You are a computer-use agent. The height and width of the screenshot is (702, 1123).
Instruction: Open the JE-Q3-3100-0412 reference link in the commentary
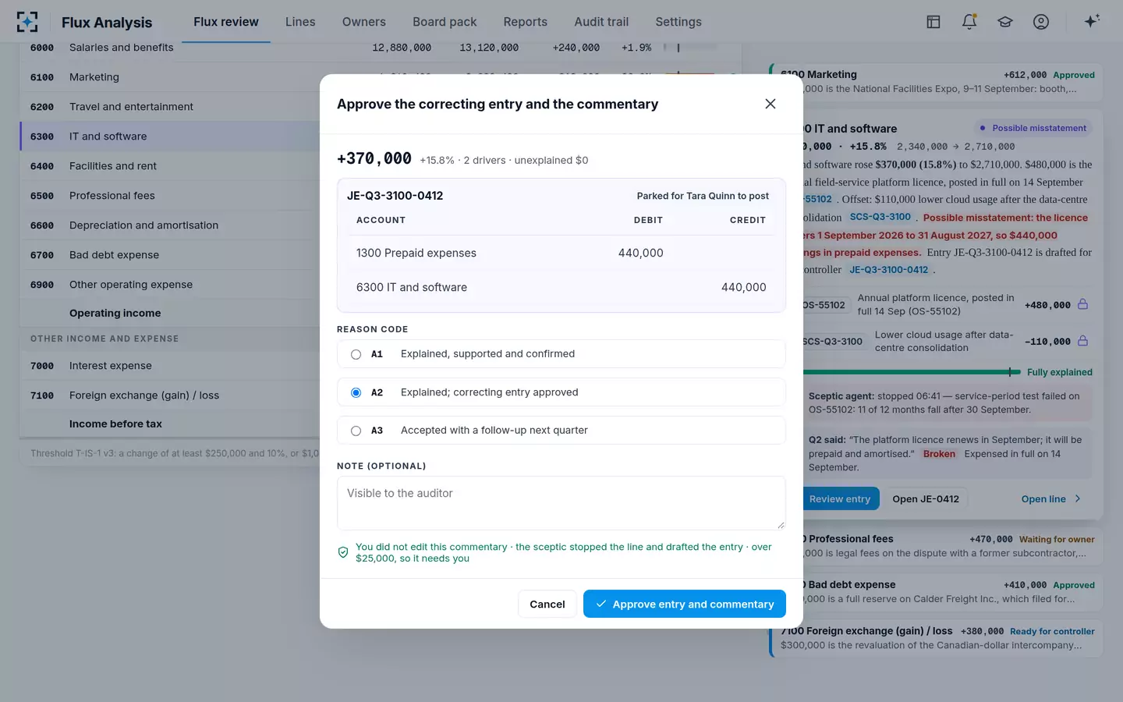pyautogui.click(x=889, y=270)
